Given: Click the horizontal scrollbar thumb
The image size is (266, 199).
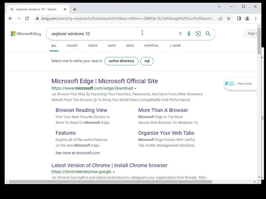Looking at the screenshot, I should click(x=110, y=182).
